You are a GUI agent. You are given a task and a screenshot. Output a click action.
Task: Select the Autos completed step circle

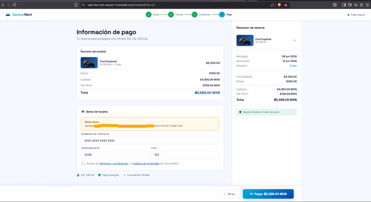point(148,15)
